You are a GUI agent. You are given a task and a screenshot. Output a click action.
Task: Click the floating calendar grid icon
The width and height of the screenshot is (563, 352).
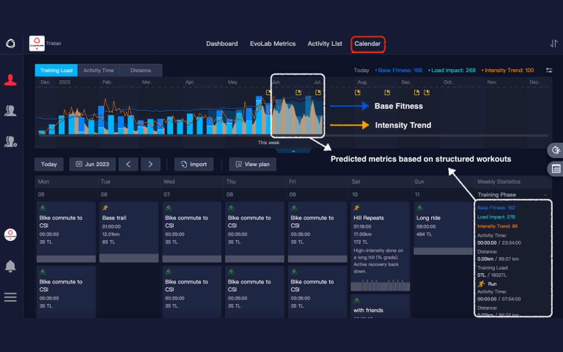[x=556, y=169]
